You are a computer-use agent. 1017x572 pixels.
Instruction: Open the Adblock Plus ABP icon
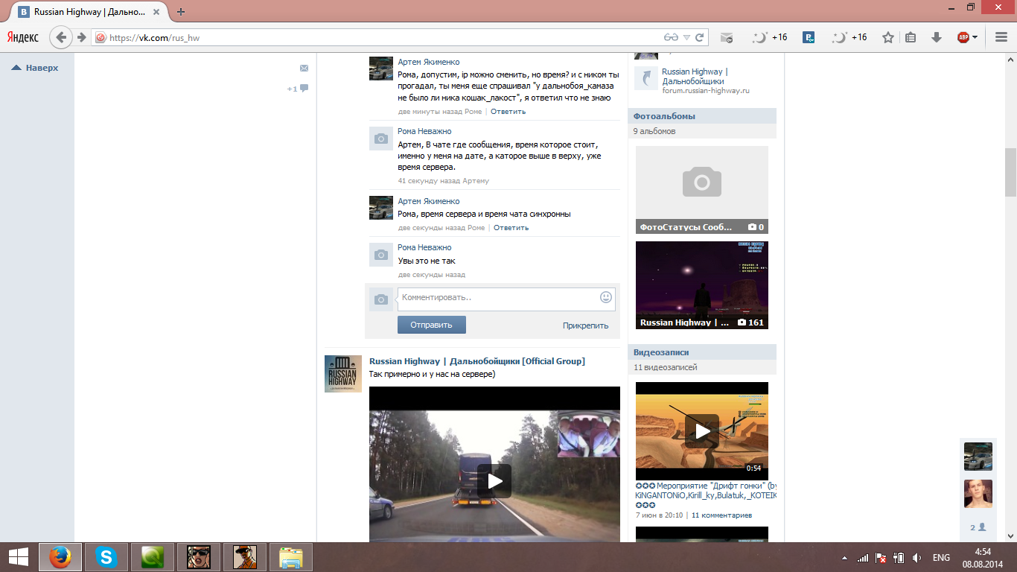pyautogui.click(x=963, y=37)
